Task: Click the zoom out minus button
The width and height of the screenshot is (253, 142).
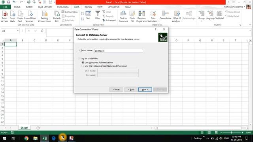Action: (221, 133)
